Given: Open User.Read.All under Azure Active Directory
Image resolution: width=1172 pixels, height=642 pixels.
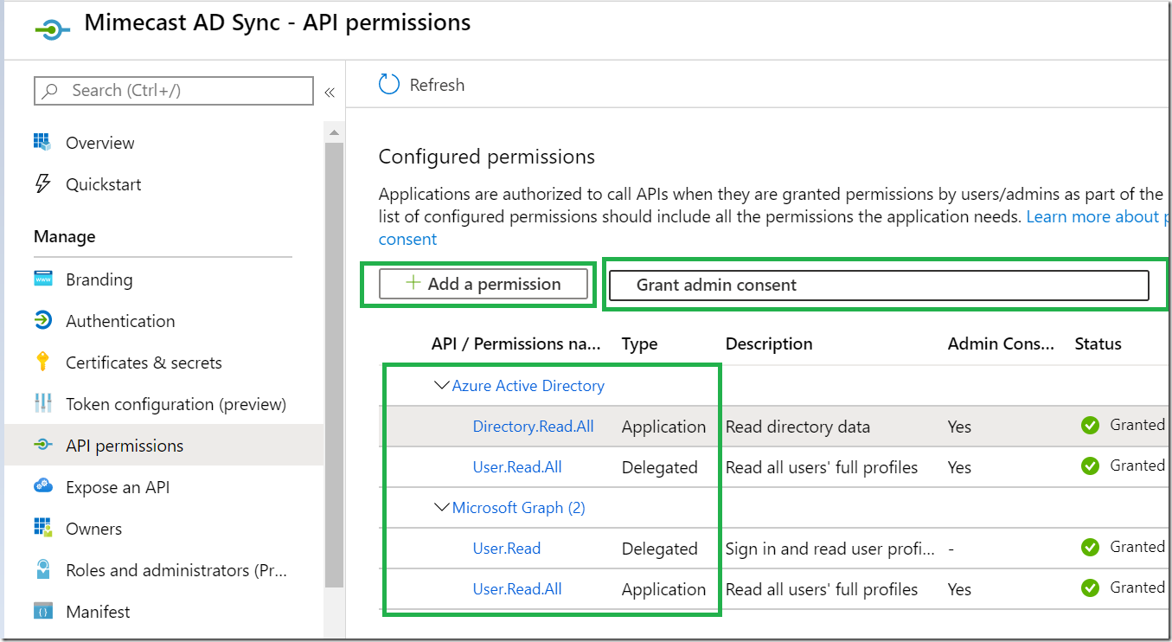Looking at the screenshot, I should pyautogui.click(x=517, y=467).
